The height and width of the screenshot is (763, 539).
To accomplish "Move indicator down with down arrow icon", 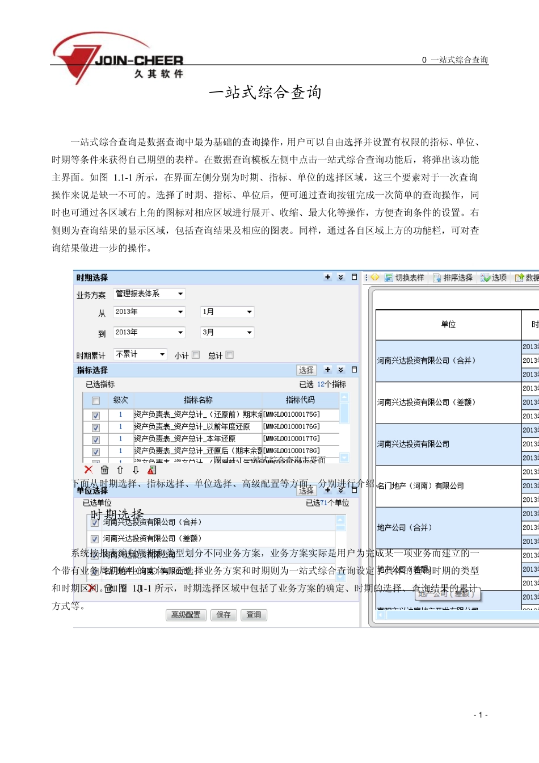I will [136, 469].
